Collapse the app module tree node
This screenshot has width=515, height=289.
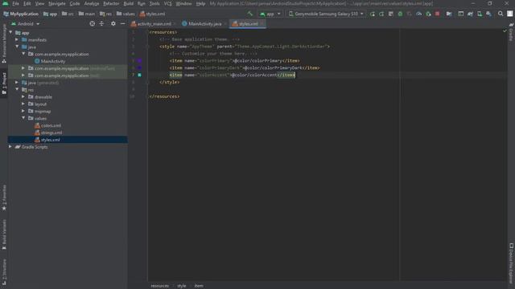[10, 33]
